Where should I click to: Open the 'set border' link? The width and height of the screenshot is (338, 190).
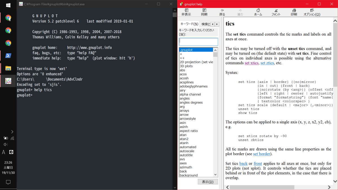point(262,154)
